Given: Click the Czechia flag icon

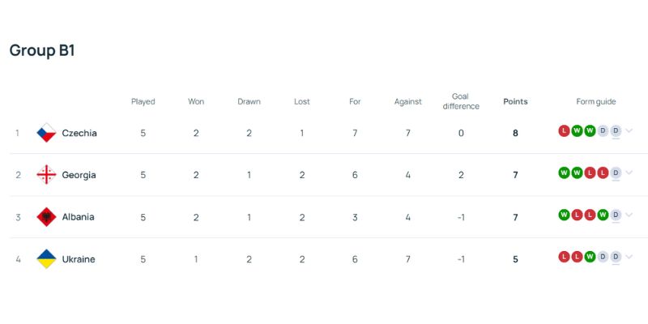Looking at the screenshot, I should click(x=46, y=133).
